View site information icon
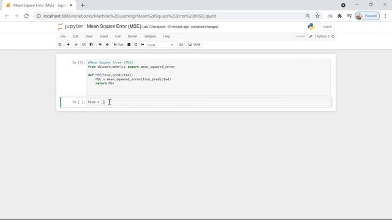 point(39,16)
